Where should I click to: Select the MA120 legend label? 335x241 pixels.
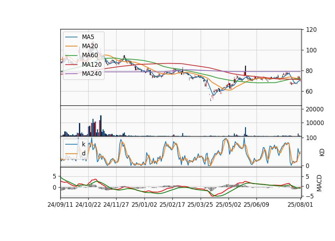coord(92,65)
